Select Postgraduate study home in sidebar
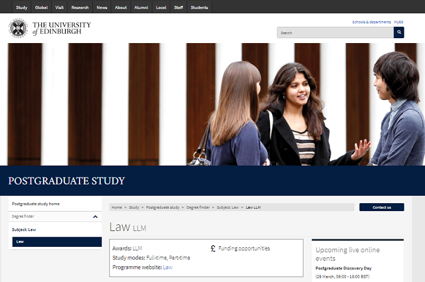 [36, 204]
